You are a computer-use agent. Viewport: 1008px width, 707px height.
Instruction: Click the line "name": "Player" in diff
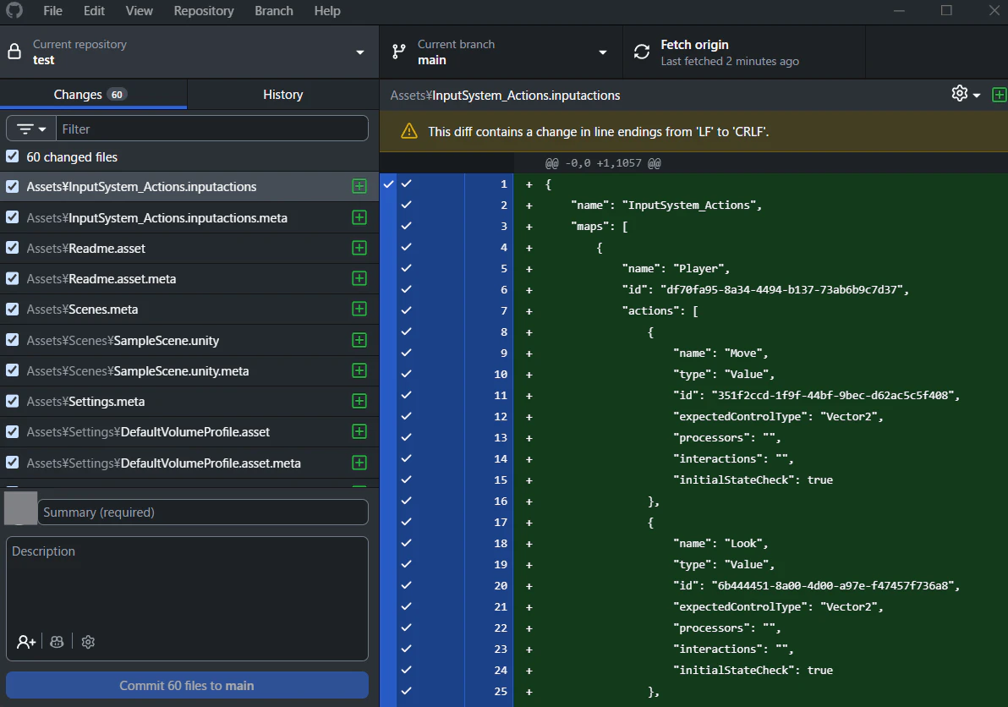675,269
